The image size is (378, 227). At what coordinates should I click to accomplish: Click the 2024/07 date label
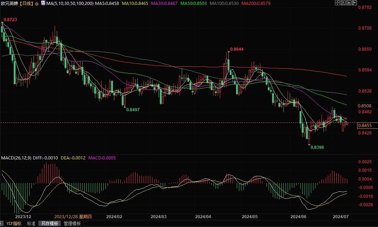tap(341, 217)
